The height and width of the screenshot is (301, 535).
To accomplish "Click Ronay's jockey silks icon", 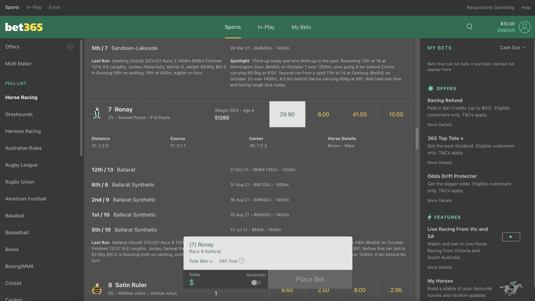I will (x=97, y=113).
